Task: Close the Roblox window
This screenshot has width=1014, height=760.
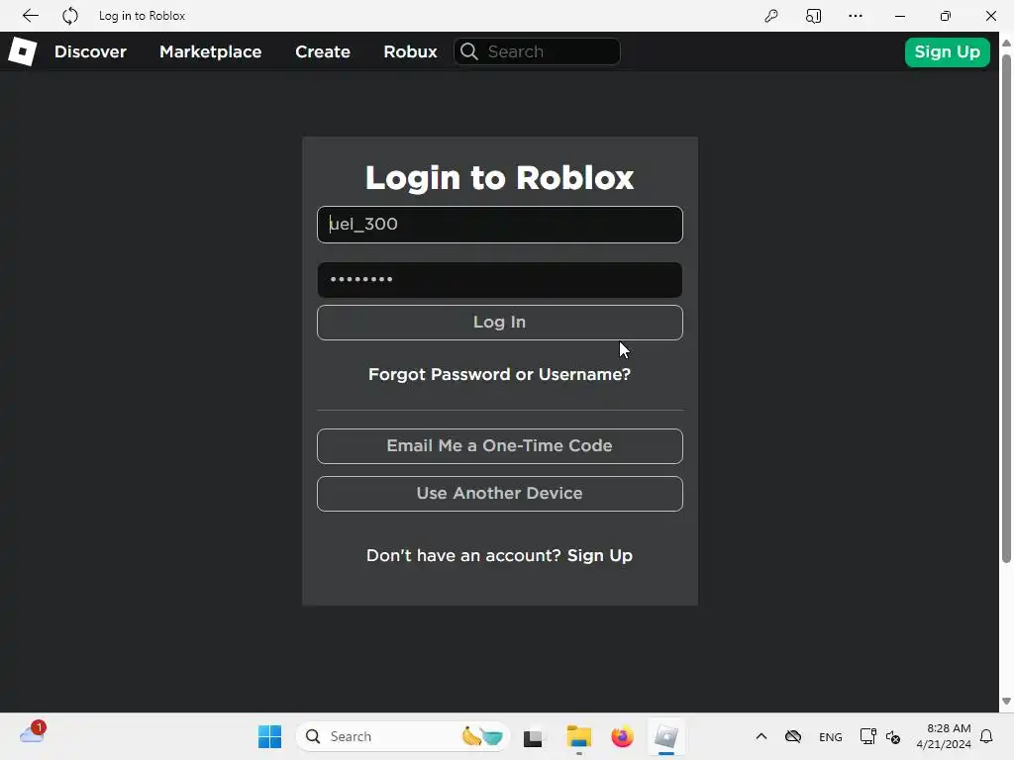Action: (x=990, y=16)
